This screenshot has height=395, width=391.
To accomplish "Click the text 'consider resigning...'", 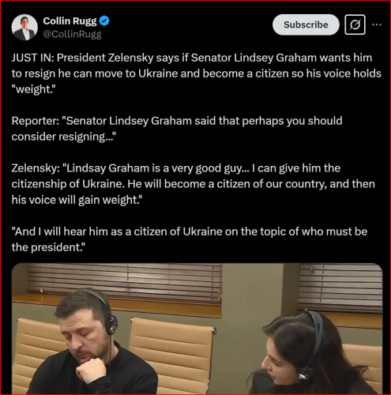I will point(64,137).
